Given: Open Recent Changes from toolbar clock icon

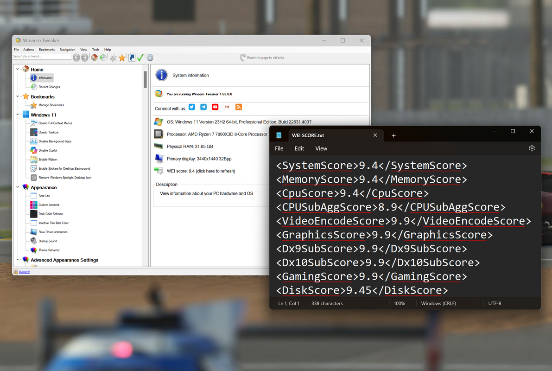Looking at the screenshot, I should tap(103, 58).
